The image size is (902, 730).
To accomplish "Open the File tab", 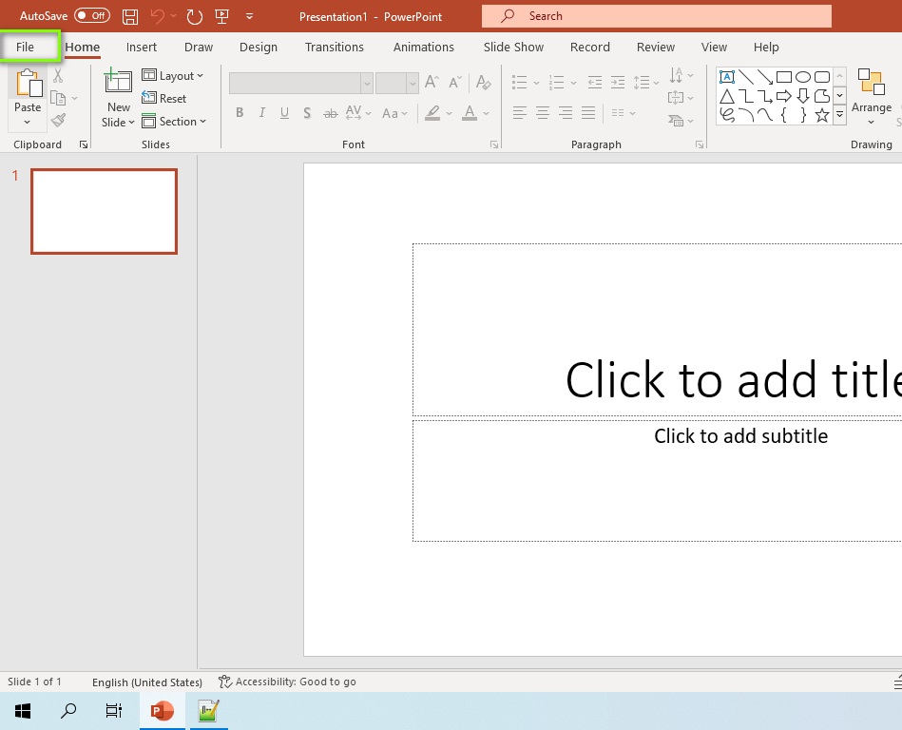I will click(x=26, y=48).
